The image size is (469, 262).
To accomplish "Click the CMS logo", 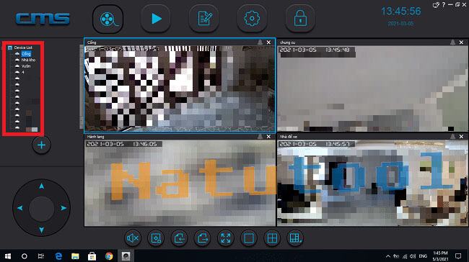I will click(x=43, y=19).
